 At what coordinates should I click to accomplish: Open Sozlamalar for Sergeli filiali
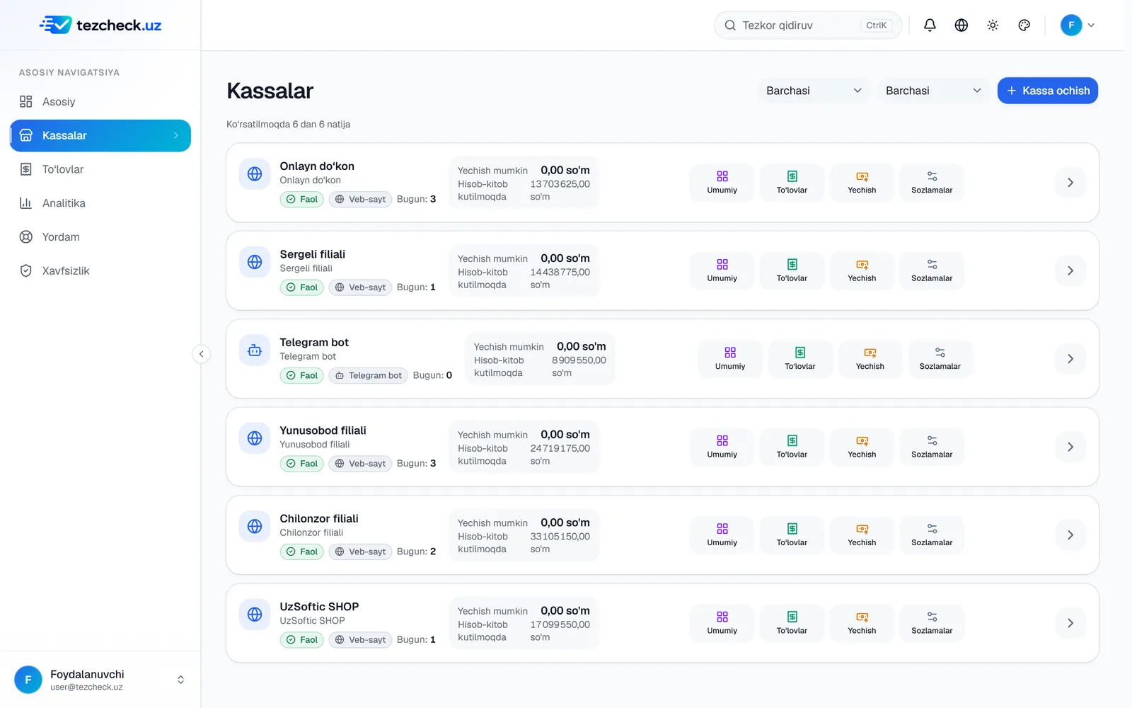[x=932, y=270]
